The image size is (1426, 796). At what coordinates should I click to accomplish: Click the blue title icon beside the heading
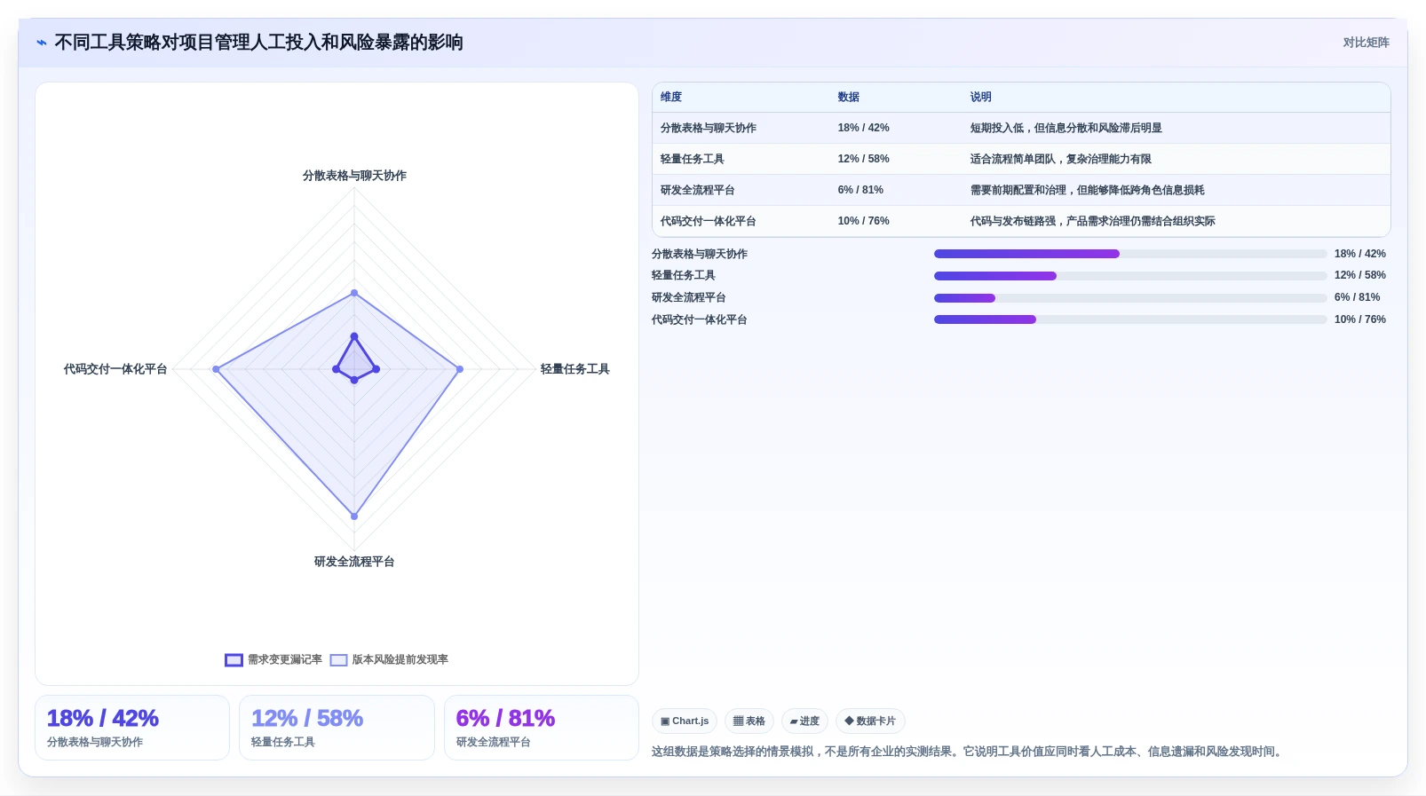(42, 43)
